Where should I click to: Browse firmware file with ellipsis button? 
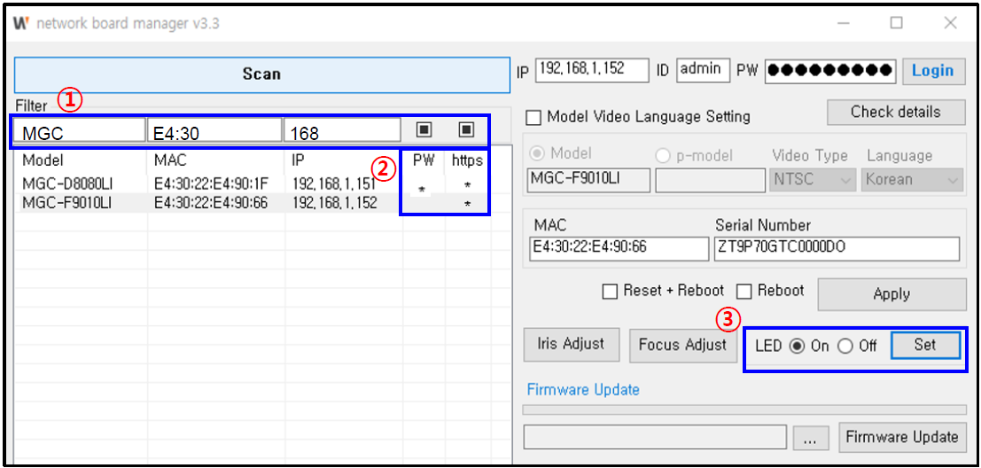click(x=812, y=438)
